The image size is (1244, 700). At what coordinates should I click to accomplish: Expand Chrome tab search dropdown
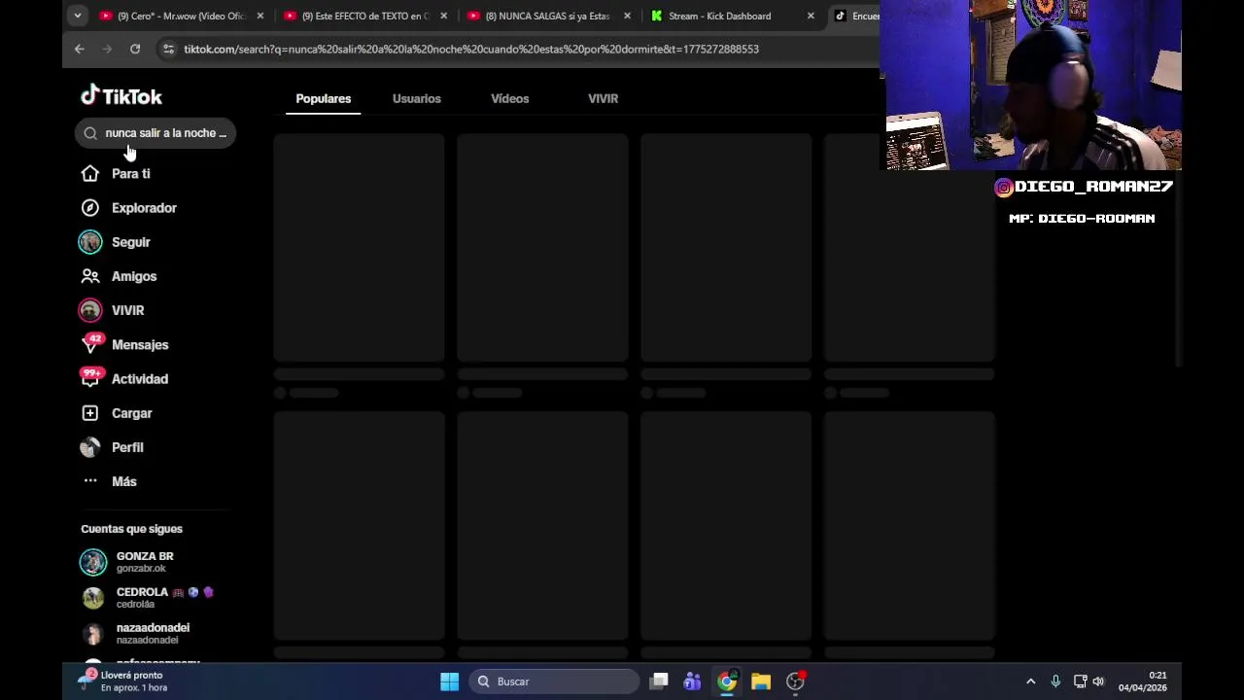tap(78, 16)
